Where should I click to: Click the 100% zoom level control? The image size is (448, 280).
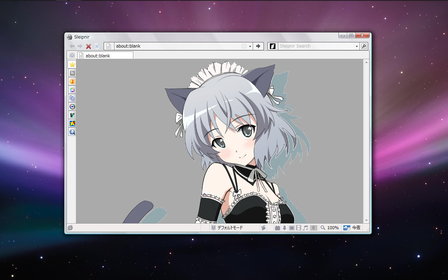330,228
